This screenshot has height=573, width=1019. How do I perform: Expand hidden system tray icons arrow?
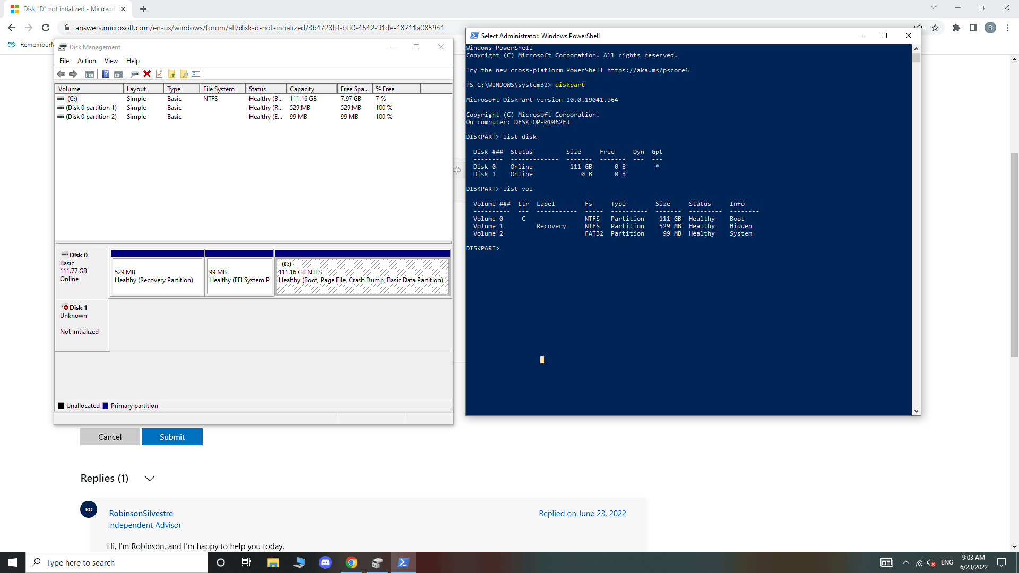905,562
